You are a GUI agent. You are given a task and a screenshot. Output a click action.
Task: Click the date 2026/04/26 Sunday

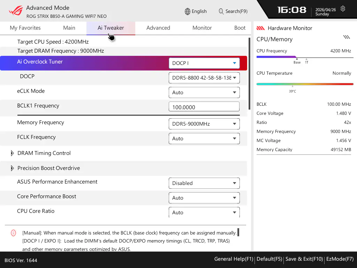(x=325, y=12)
